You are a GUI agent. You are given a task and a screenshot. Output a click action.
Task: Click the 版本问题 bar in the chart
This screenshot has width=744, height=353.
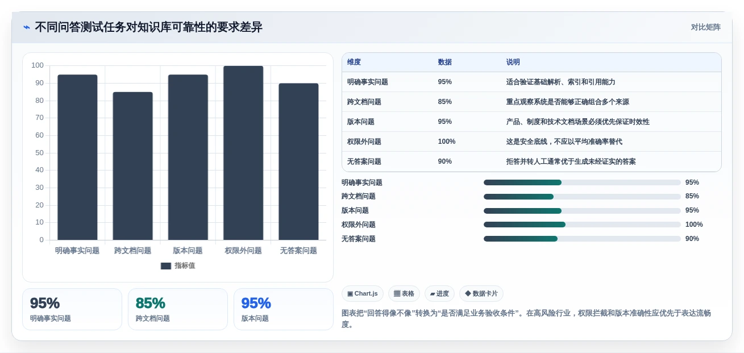(188, 157)
